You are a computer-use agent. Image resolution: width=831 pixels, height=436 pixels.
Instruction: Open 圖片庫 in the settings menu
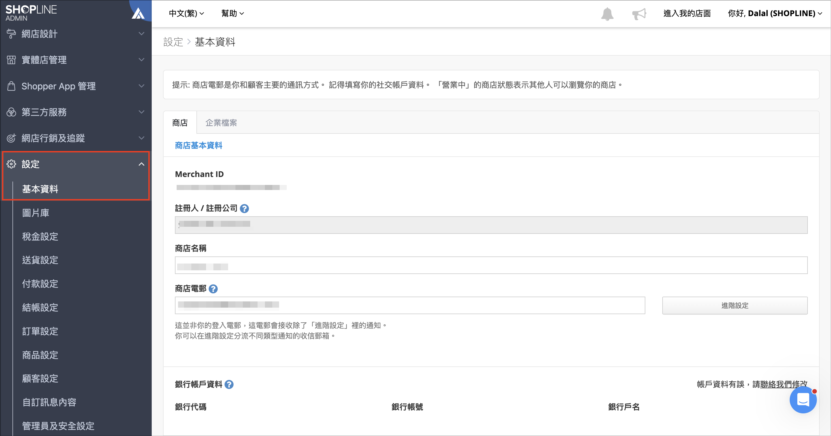click(35, 213)
